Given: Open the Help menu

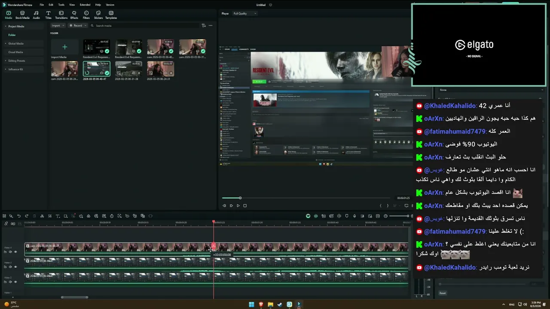Looking at the screenshot, I should pos(98,5).
